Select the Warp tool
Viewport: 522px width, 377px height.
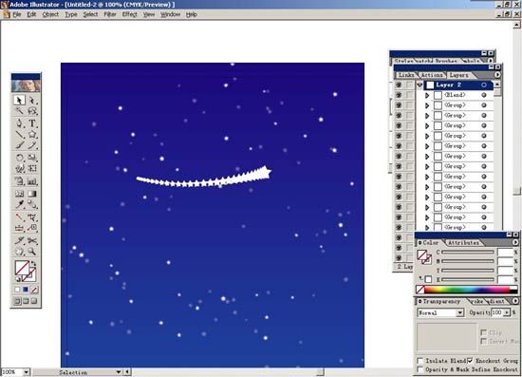click(x=19, y=168)
